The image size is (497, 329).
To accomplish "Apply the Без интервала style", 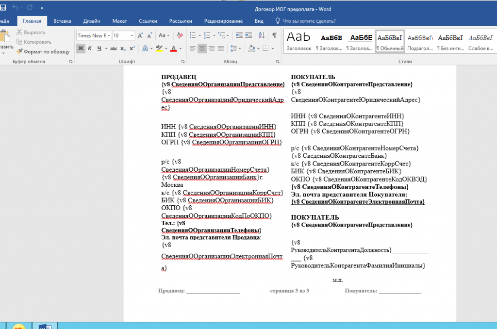I will point(450,41).
